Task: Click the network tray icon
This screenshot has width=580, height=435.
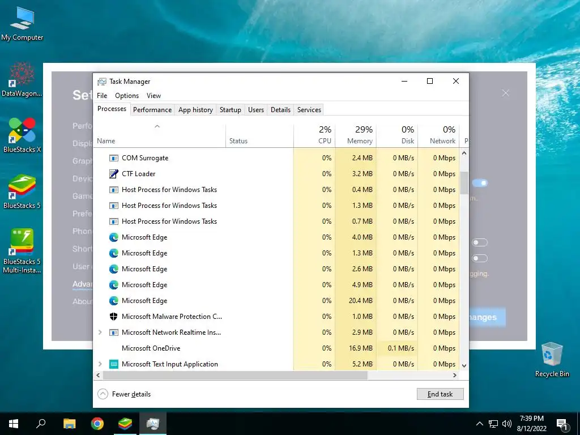Action: 493,424
